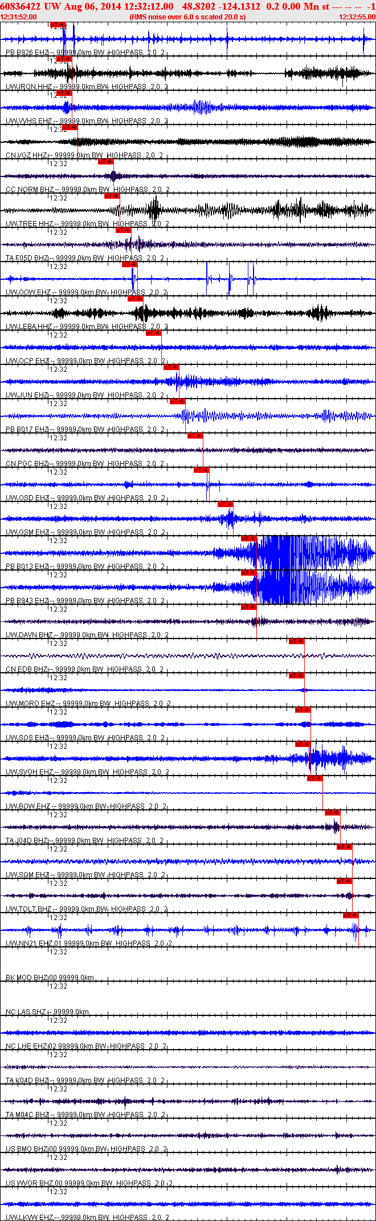
Task: Select the red pick flag on the UW OSD trace
Action: (x=201, y=469)
